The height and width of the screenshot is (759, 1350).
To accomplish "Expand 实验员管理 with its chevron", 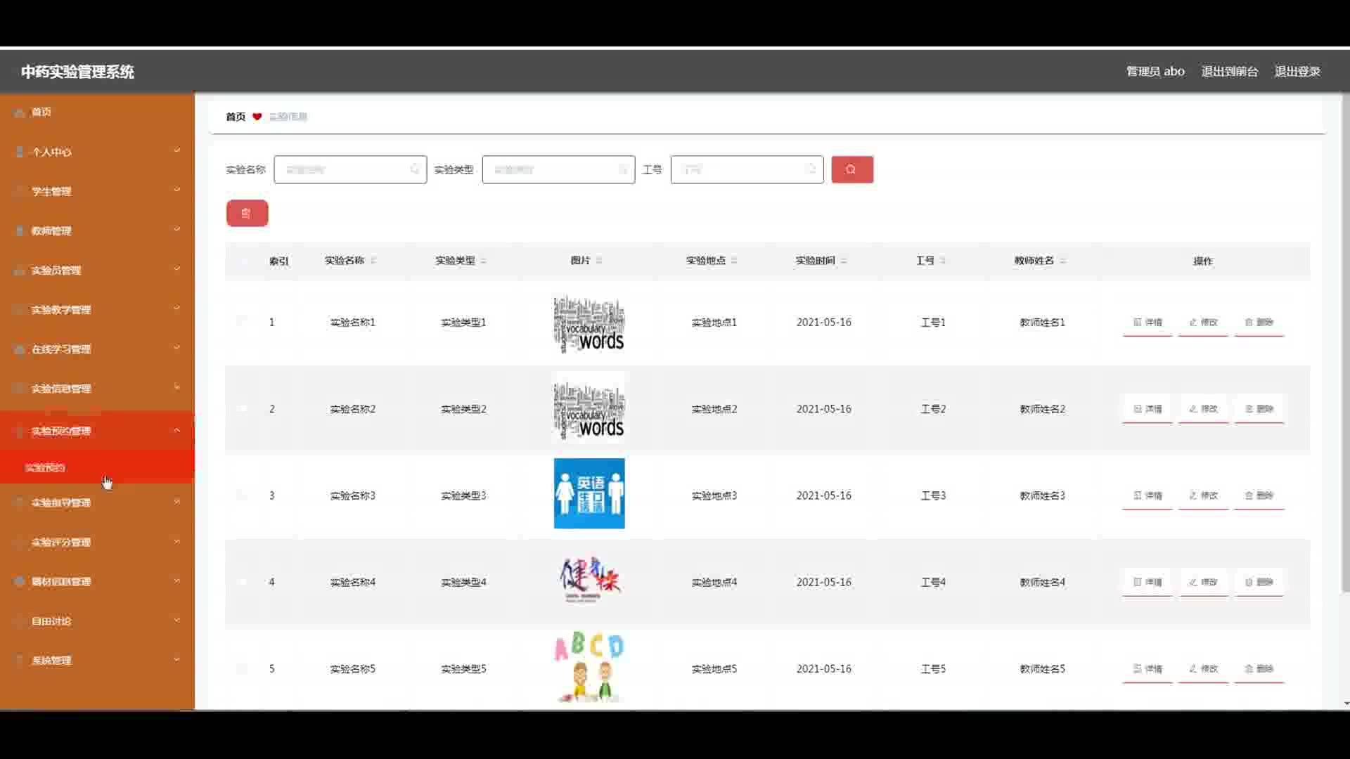I will pos(177,268).
